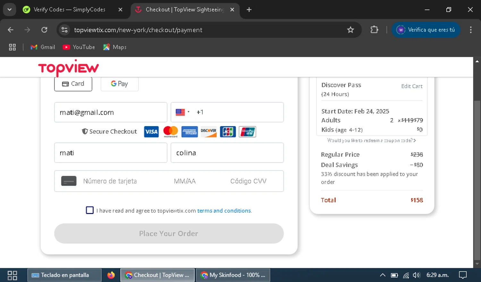Show hidden system tray icons
Screen dimensions: 481x282
pyautogui.click(x=383, y=275)
